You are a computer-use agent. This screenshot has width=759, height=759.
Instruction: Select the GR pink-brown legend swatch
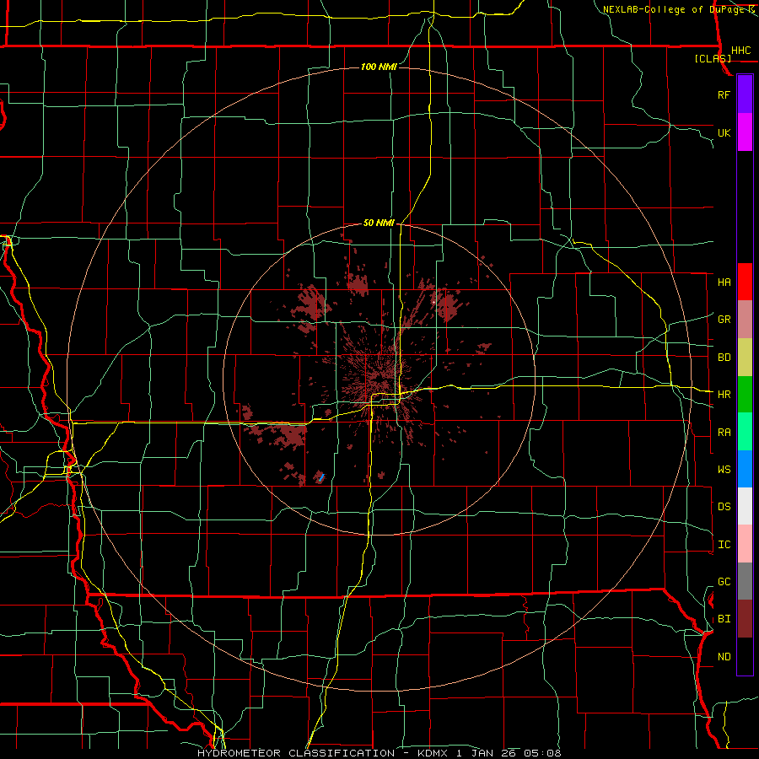tap(745, 320)
